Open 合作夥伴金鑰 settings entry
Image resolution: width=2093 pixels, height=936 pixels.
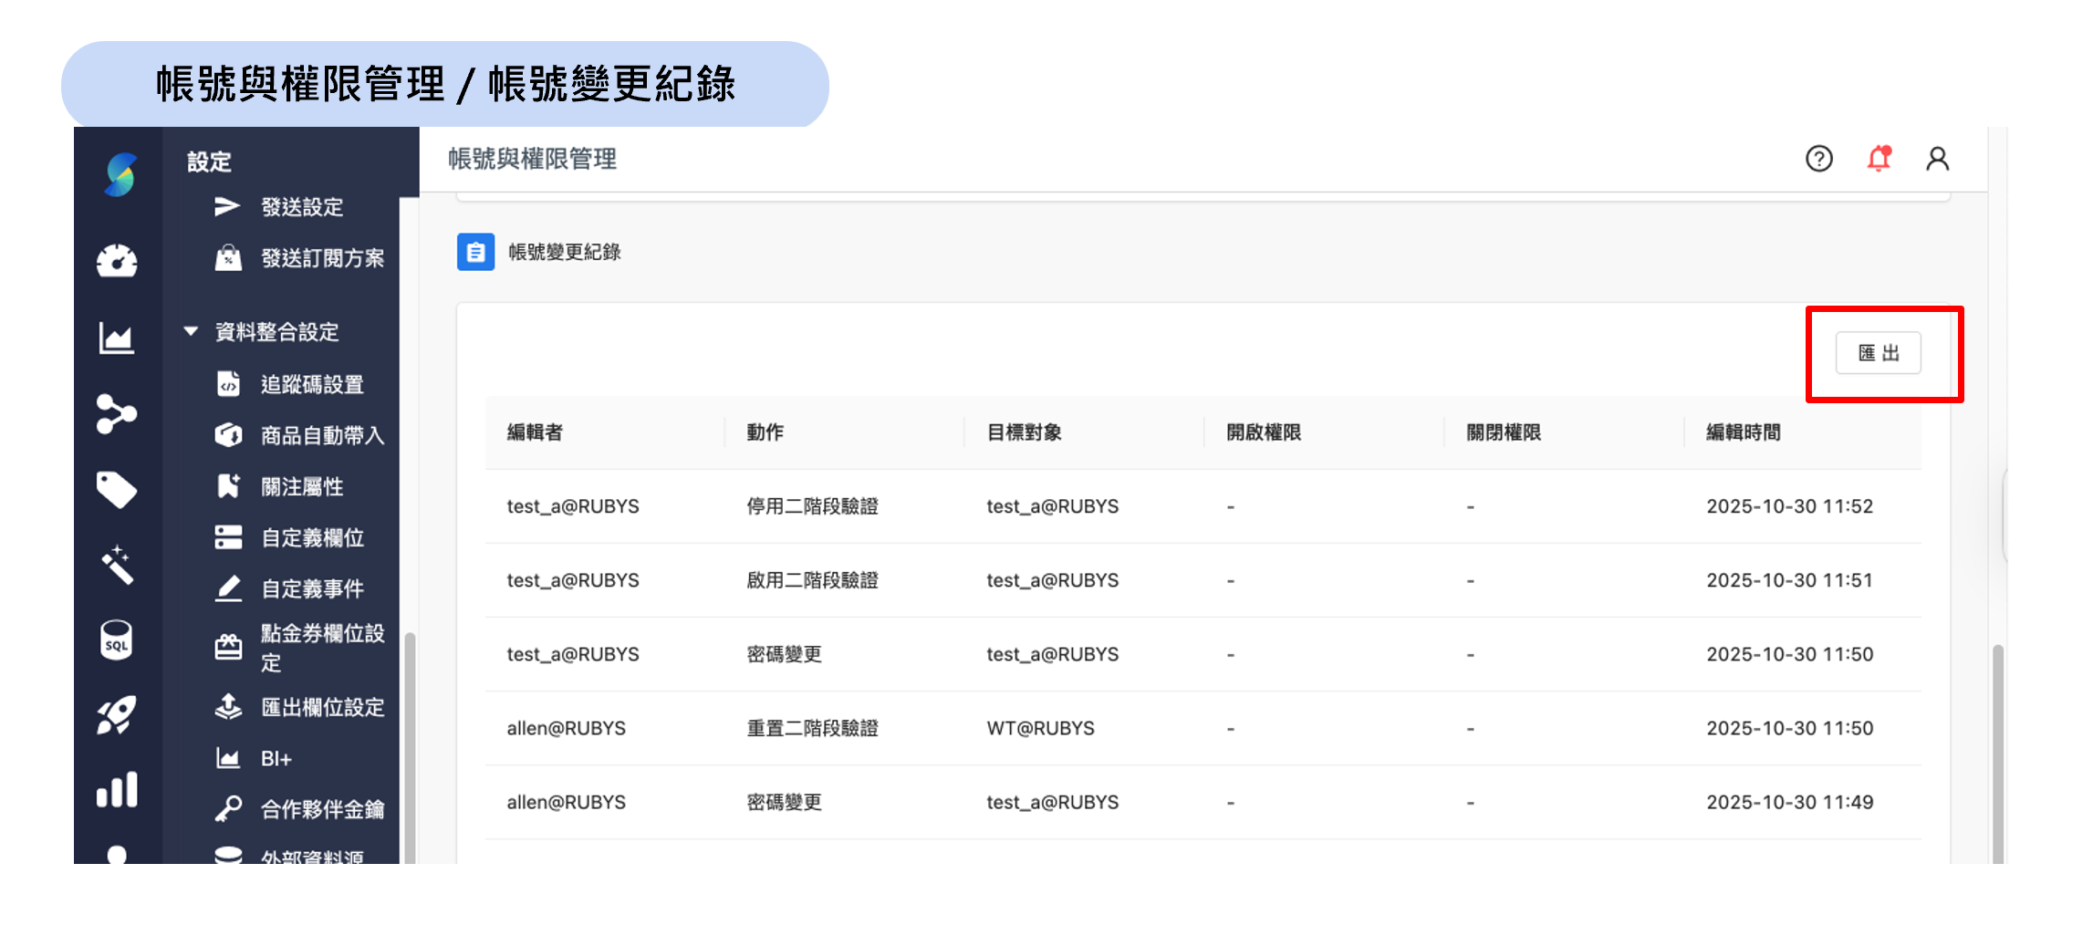coord(323,809)
